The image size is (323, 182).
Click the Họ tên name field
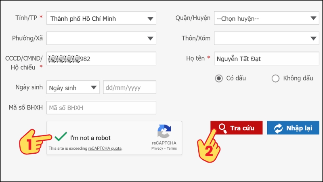click(x=266, y=59)
